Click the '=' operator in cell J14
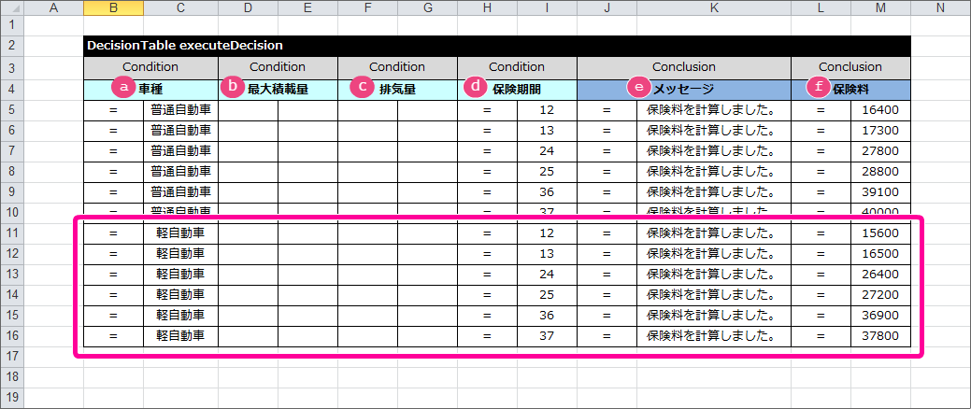This screenshot has width=971, height=409. 607,294
